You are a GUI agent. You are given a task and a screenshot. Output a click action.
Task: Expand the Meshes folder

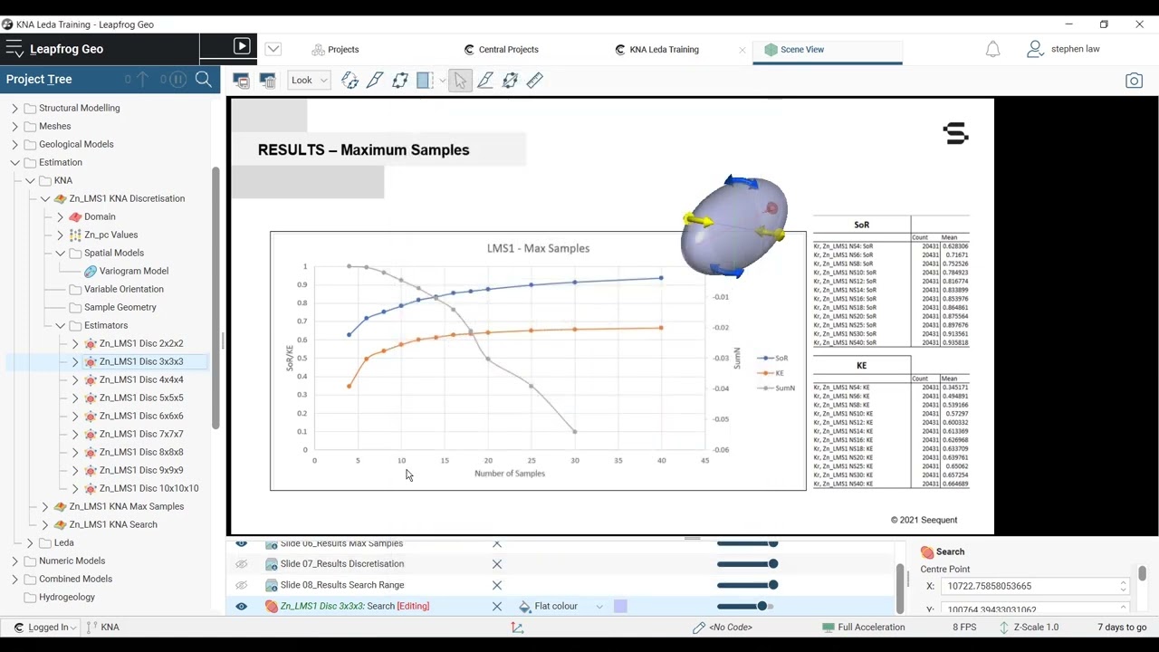pyautogui.click(x=14, y=126)
